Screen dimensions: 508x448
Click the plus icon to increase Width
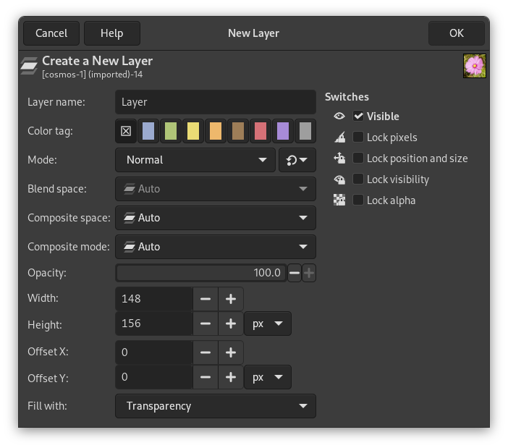pos(231,299)
